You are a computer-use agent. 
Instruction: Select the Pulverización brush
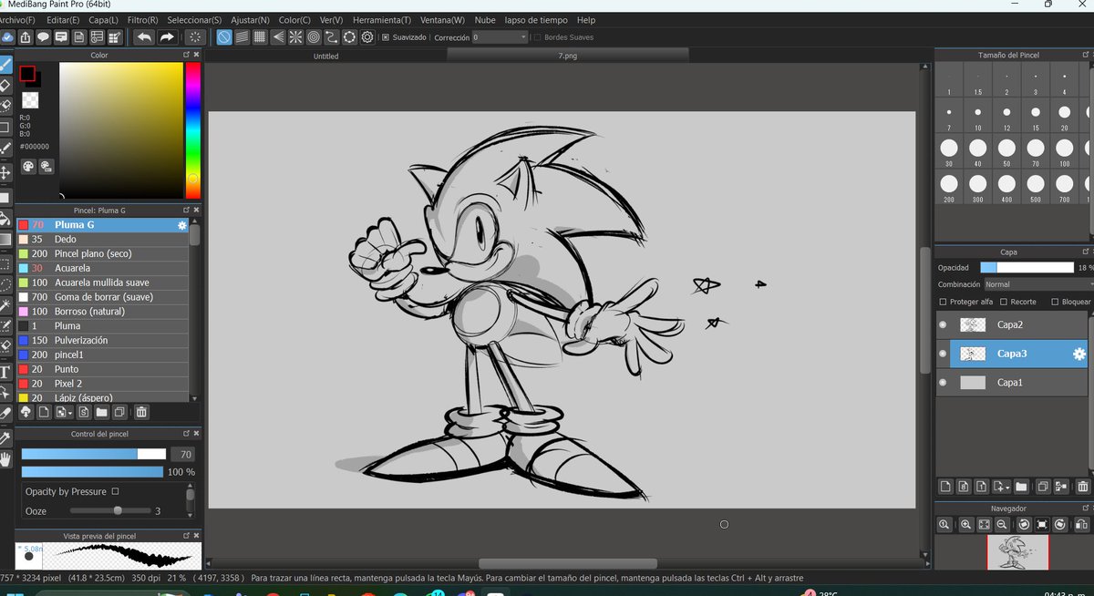pyautogui.click(x=102, y=340)
